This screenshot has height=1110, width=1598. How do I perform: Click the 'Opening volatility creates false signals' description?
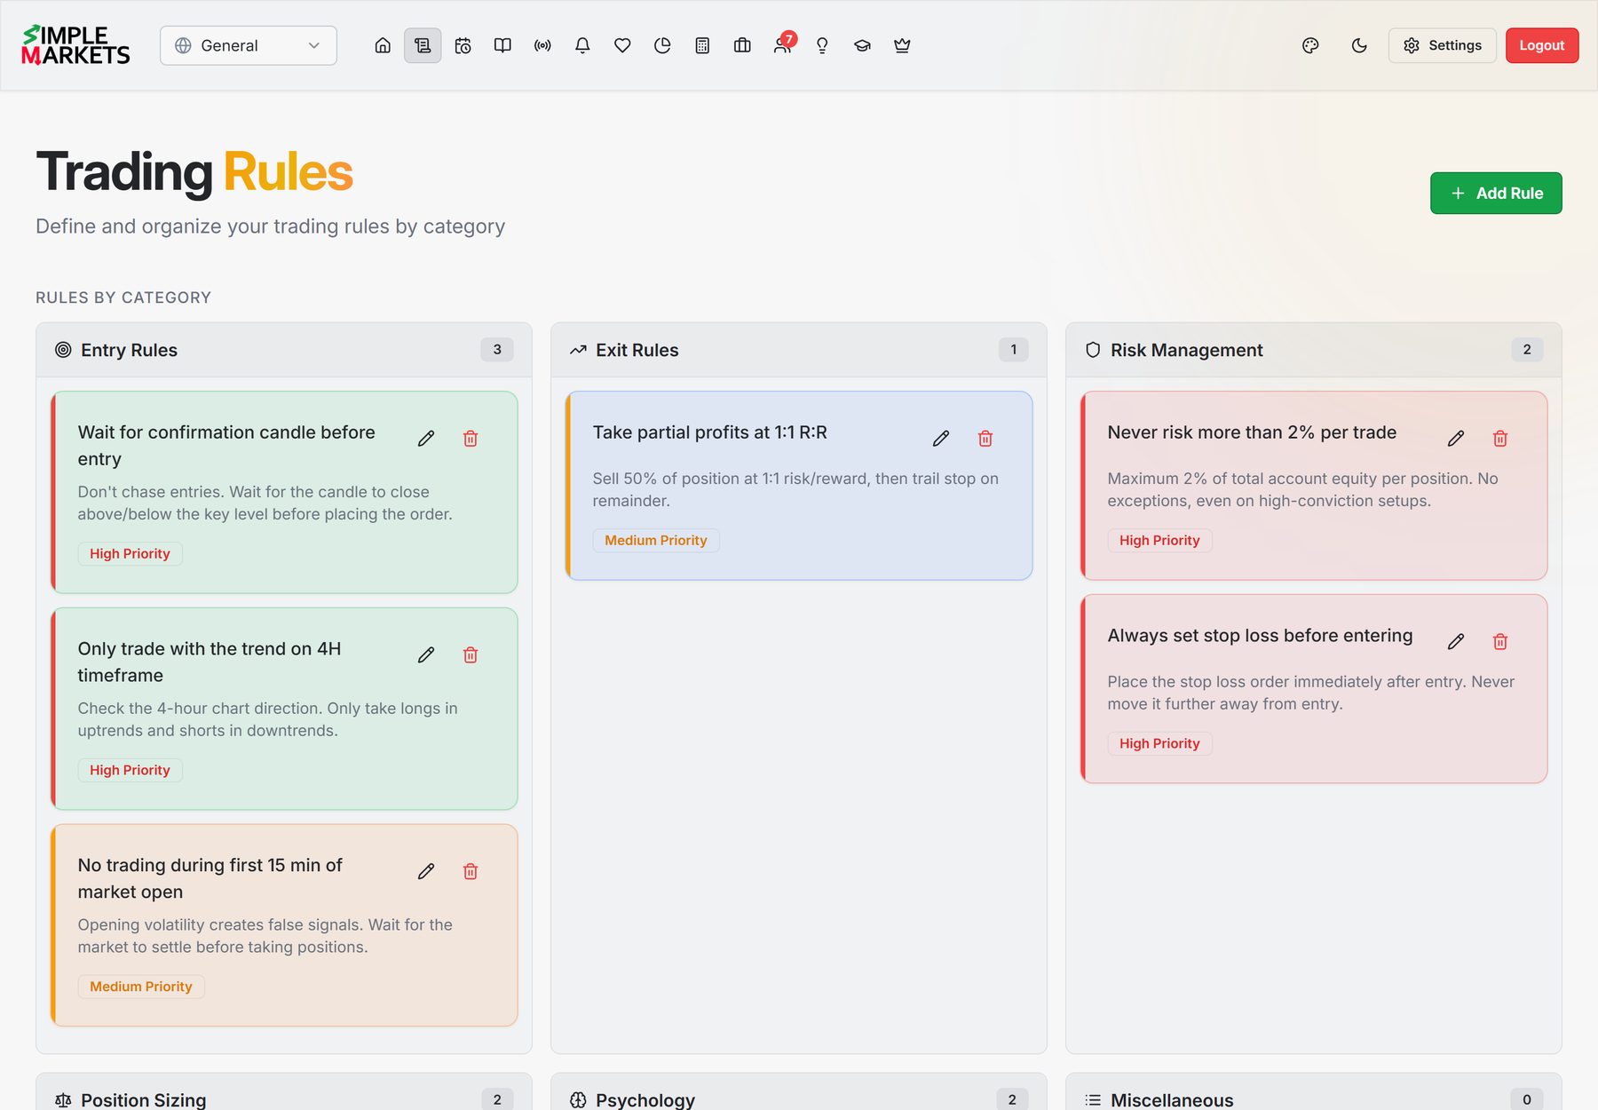click(x=265, y=936)
